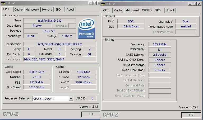Click OK button in the right CPU-Z window

point(191,115)
